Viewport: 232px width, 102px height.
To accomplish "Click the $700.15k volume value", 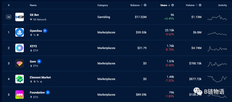I will coord(195,63).
